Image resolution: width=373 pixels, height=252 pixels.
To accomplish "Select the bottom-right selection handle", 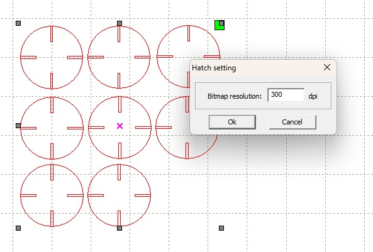I will (x=221, y=228).
